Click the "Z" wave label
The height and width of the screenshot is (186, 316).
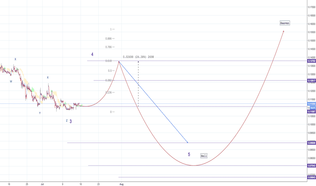(x=67, y=121)
